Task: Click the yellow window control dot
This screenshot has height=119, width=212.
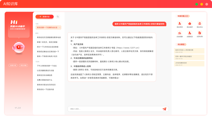Action: point(202,4)
